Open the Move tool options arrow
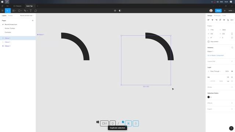Screen dimensions: 235x132 tap(10, 11)
